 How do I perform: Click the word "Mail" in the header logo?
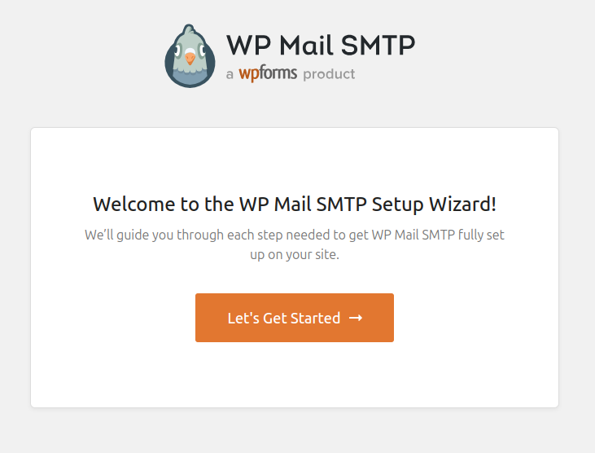pos(306,46)
